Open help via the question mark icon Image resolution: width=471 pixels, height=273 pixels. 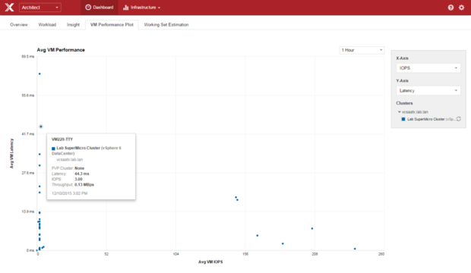point(450,8)
